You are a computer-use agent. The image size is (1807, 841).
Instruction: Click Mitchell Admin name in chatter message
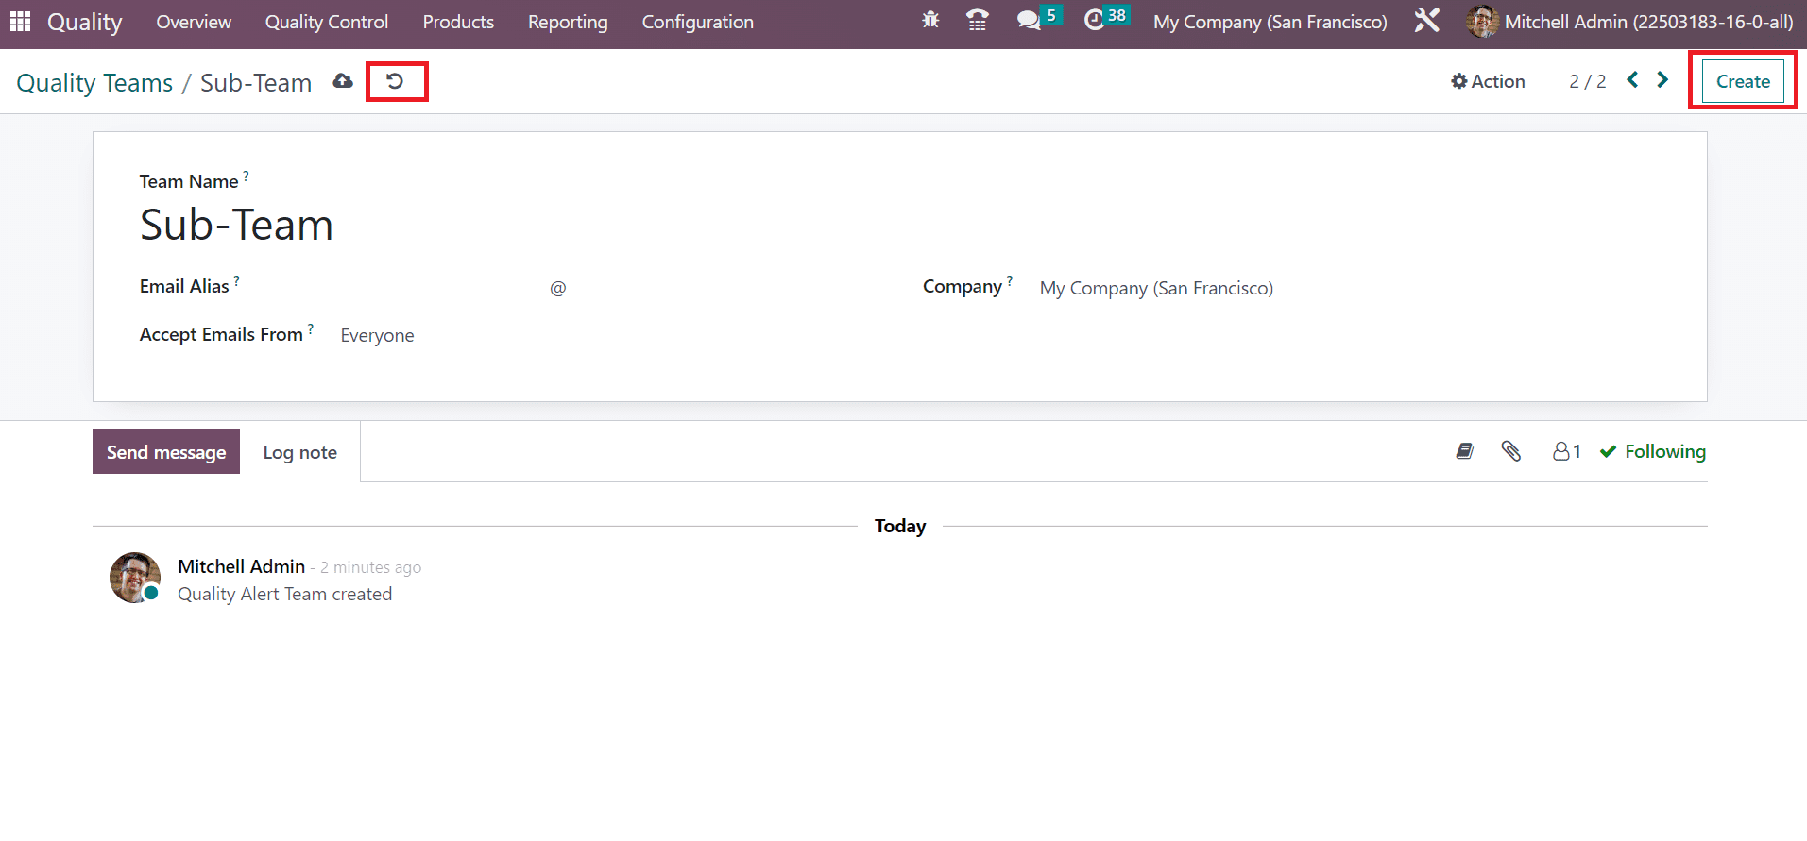[242, 566]
